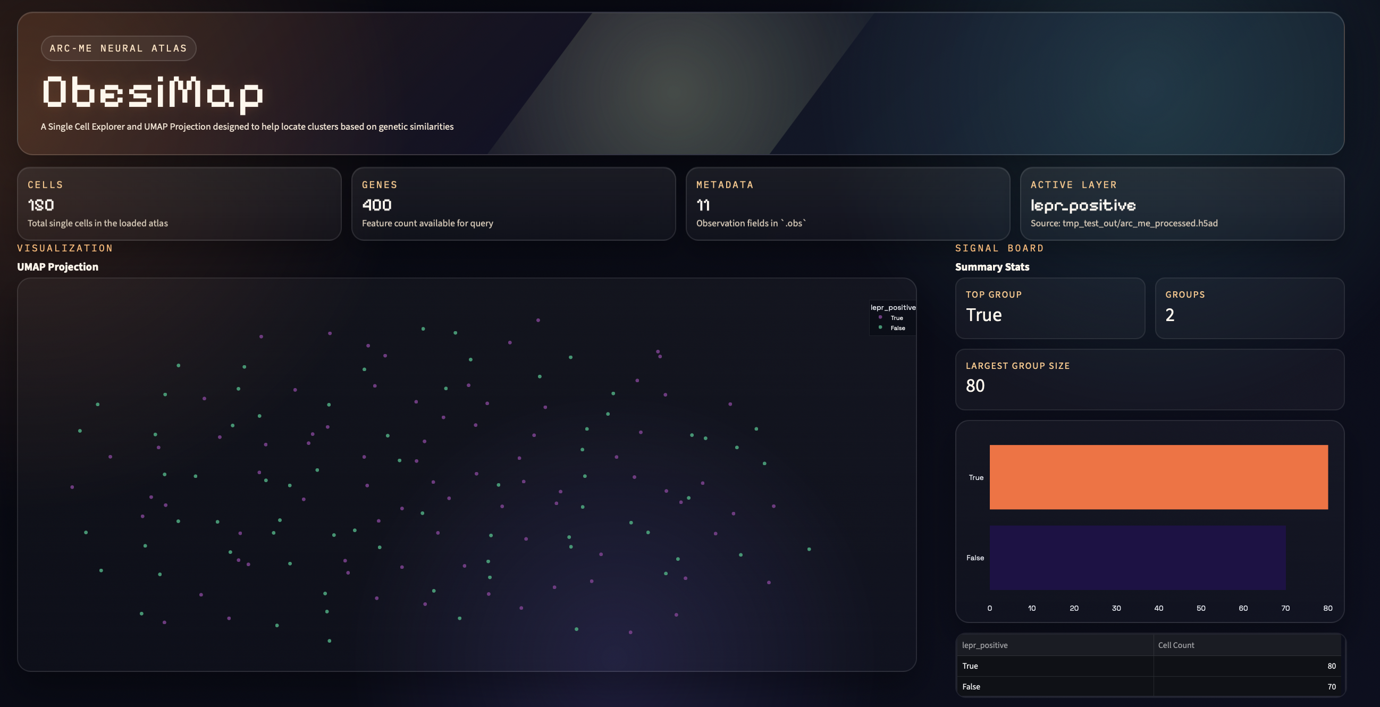Click the CELLS stat card
Screen dimensions: 1380x707
pyautogui.click(x=179, y=204)
